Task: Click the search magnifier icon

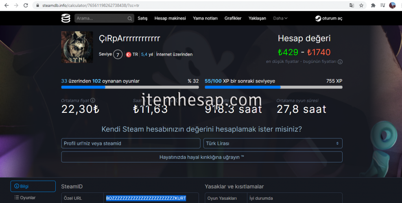Action: [130, 18]
